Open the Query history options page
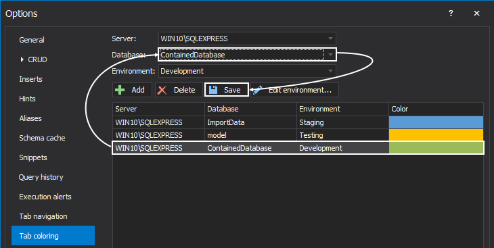Image resolution: width=494 pixels, height=248 pixels. [41, 177]
